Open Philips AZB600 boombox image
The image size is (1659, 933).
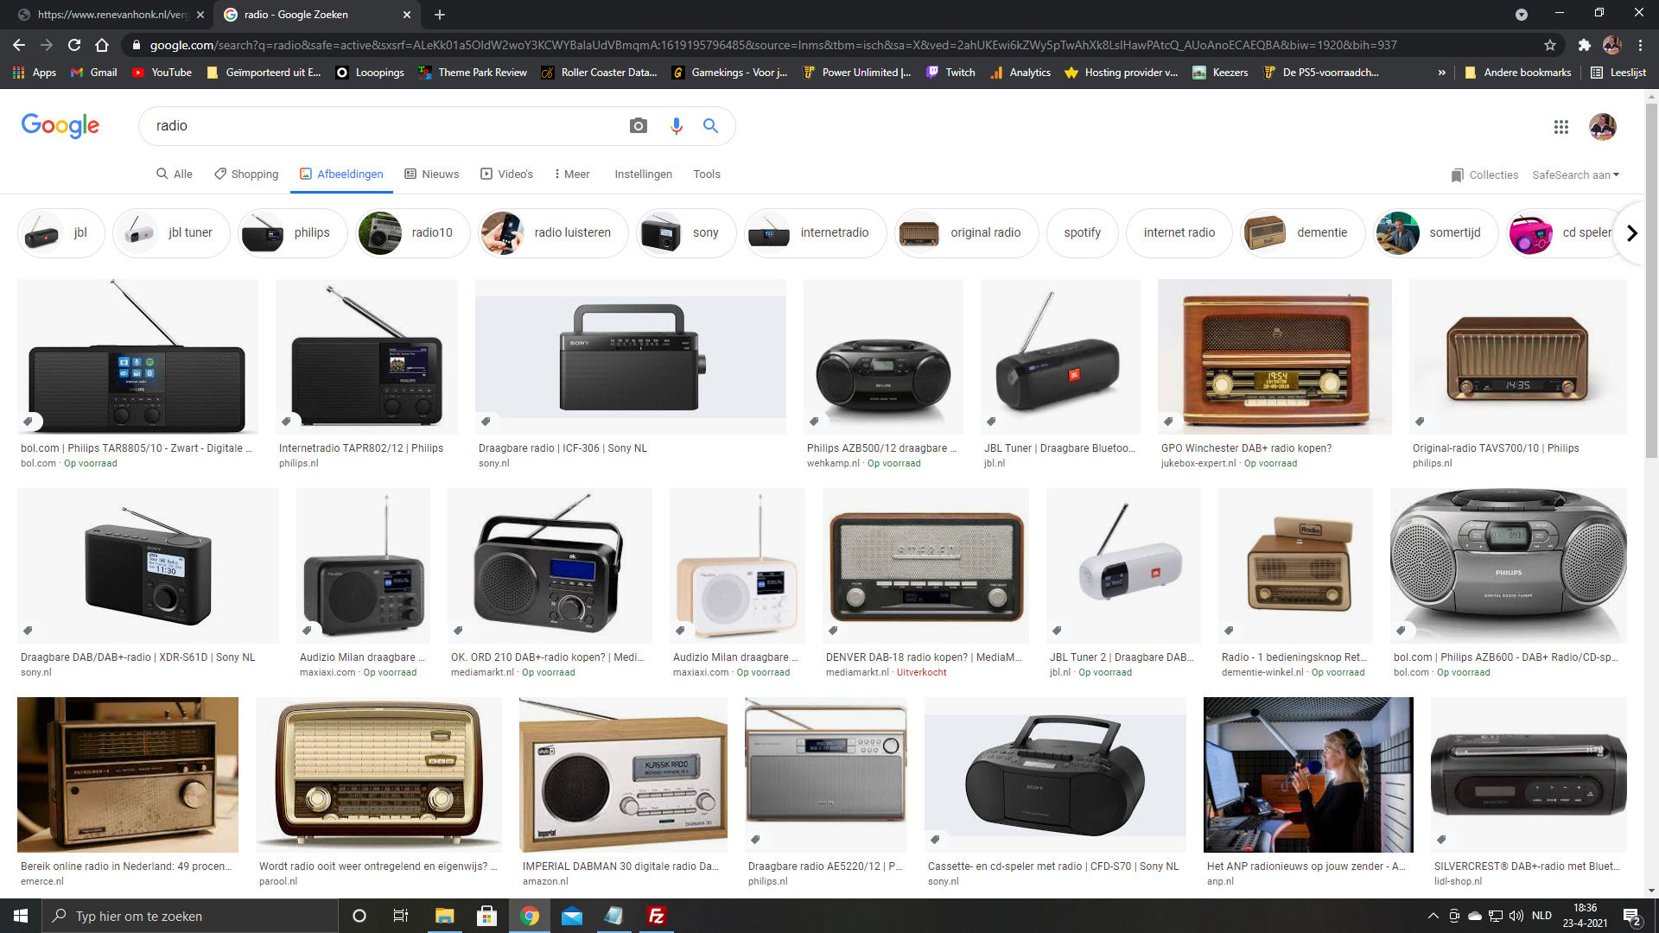[x=1509, y=565]
